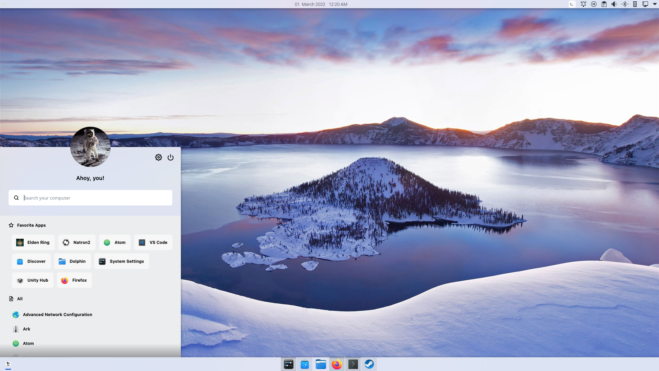Open the network connections tray icon
This screenshot has width=659, height=371.
645,4
